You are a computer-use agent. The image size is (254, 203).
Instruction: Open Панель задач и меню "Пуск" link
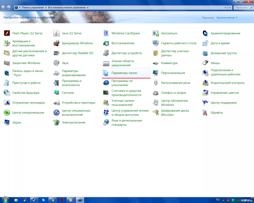[x=28, y=73]
